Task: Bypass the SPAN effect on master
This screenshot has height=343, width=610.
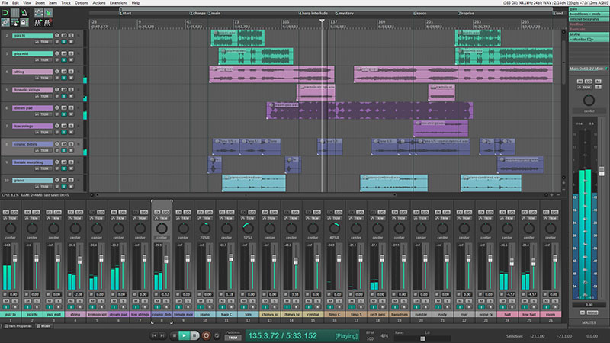Action: (589, 34)
